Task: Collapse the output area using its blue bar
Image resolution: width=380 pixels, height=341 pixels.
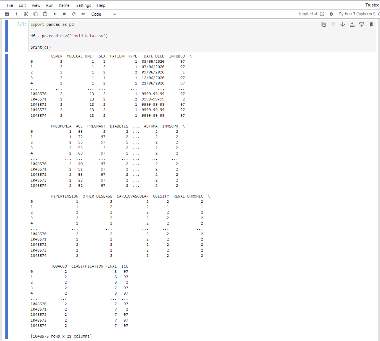Action: coord(7,196)
